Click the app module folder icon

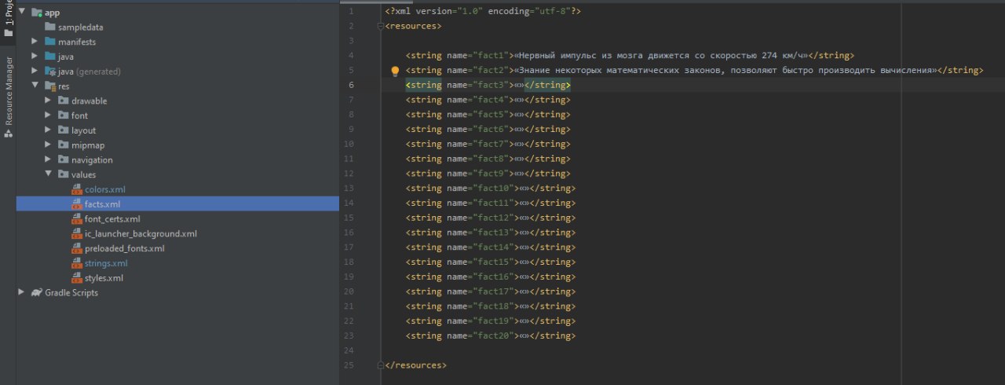click(36, 13)
